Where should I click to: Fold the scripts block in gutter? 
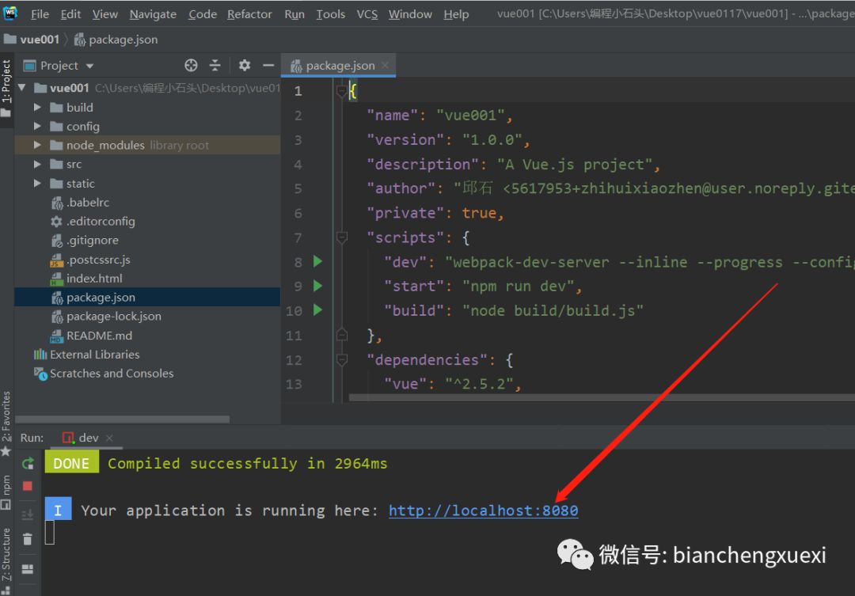(x=342, y=237)
